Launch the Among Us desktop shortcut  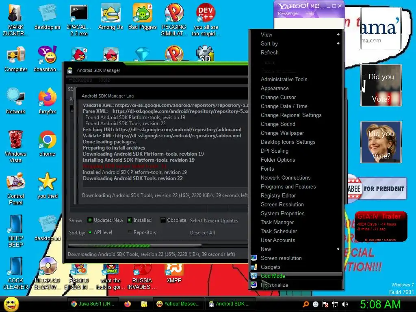110,17
